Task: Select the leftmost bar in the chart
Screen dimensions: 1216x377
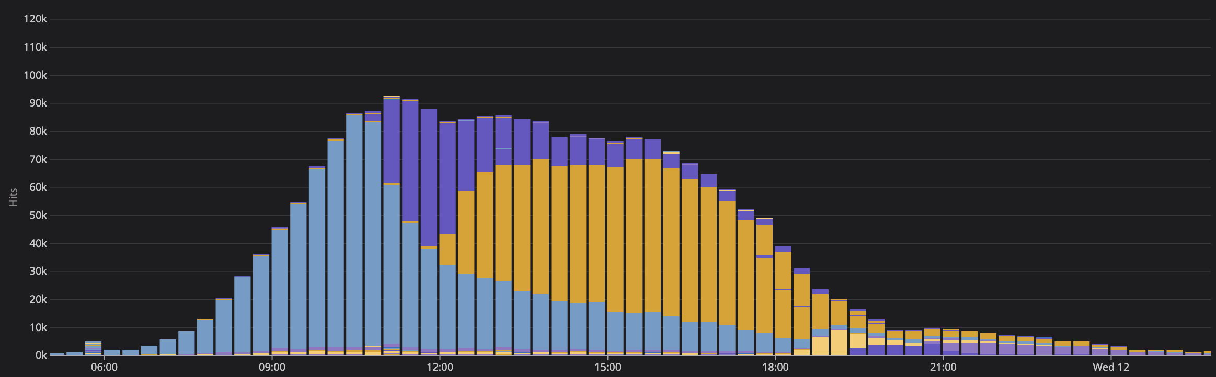Action: point(56,354)
